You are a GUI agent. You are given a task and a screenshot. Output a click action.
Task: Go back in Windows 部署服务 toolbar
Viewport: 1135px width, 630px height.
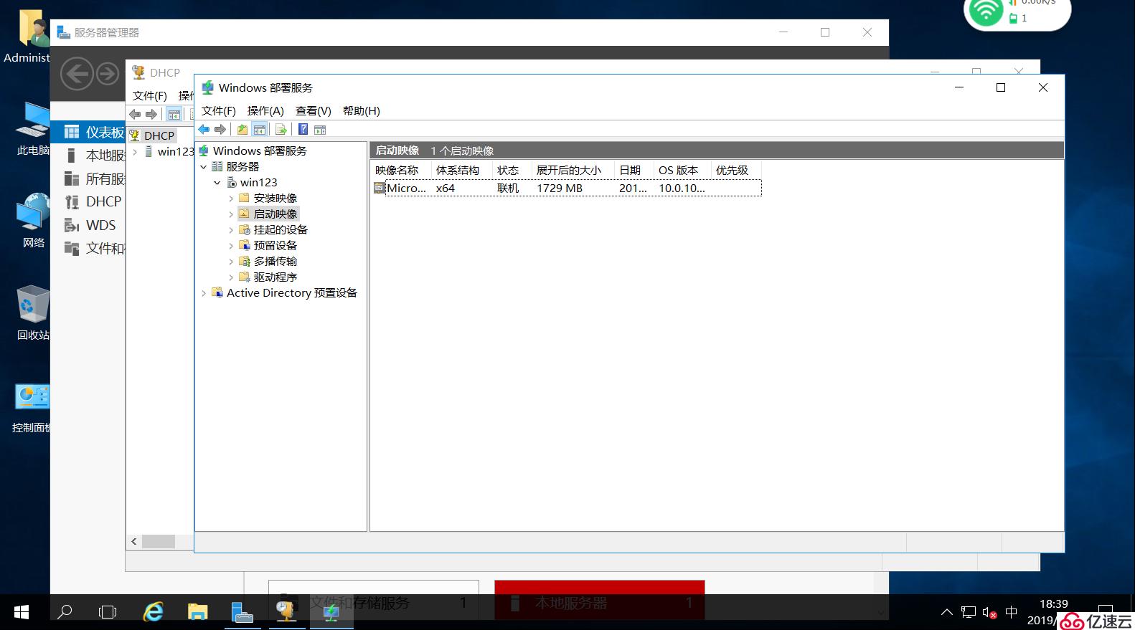pos(204,130)
